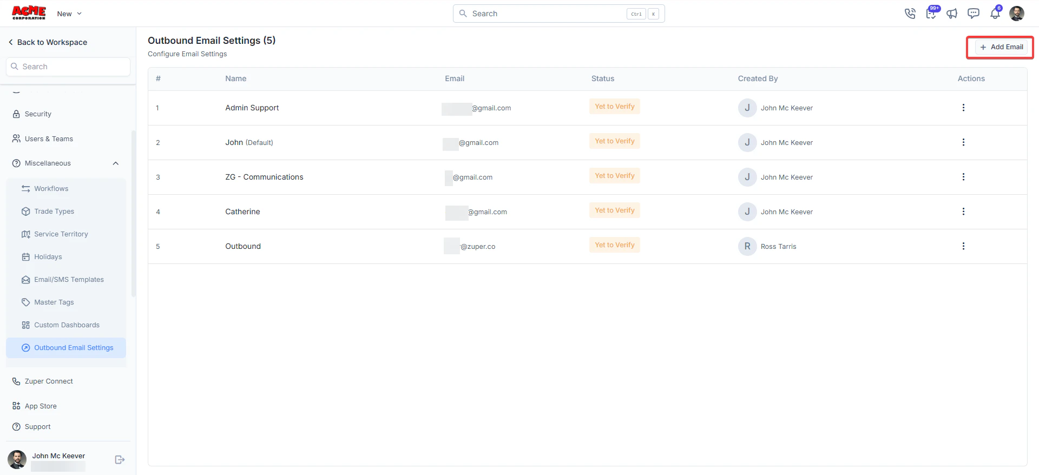Click the Miscellaneous section label

point(48,163)
